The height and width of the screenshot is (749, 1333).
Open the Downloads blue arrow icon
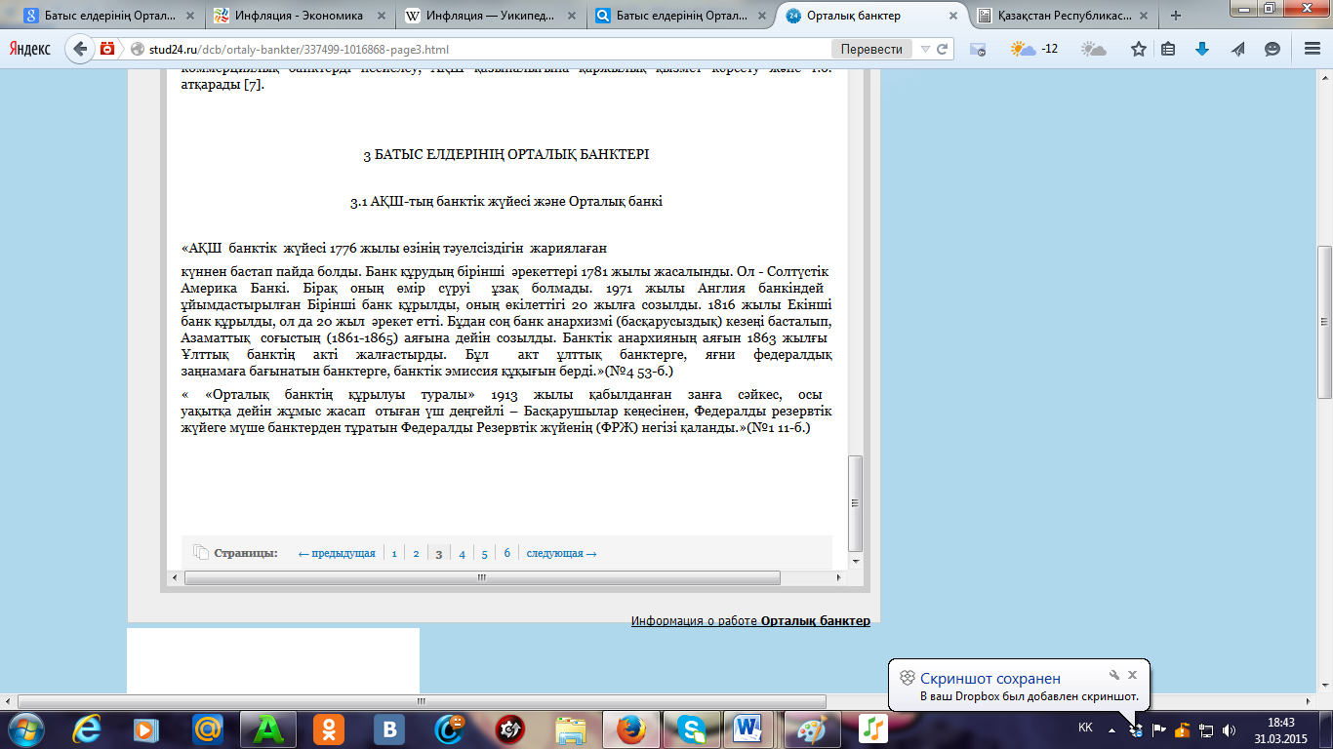[x=1202, y=49]
